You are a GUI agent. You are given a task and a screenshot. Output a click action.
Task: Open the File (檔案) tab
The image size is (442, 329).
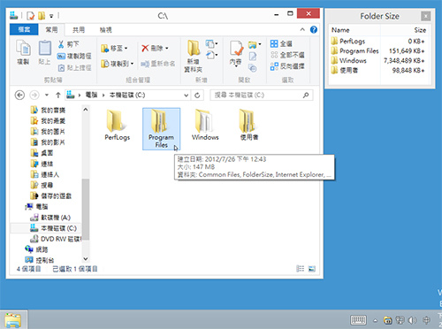click(24, 29)
